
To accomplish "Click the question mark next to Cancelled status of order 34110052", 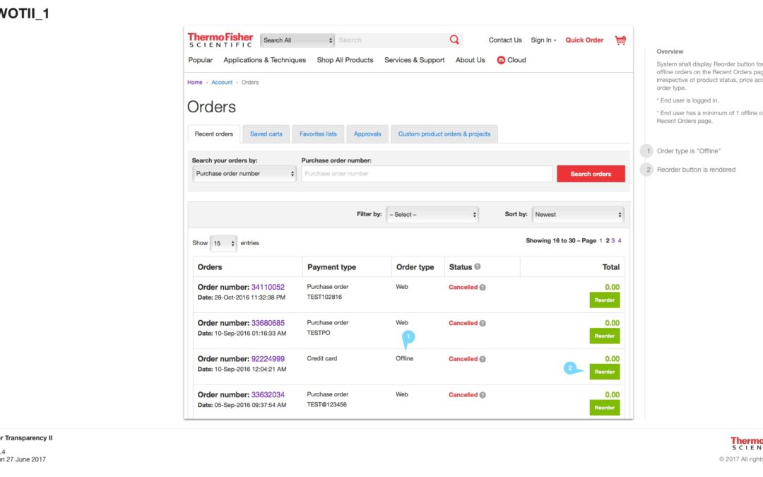I will pyautogui.click(x=483, y=287).
